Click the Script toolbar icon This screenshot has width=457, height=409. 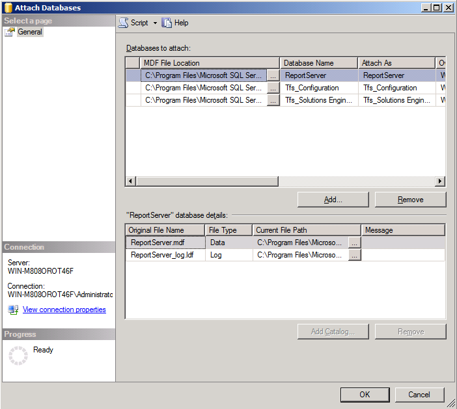tap(123, 23)
